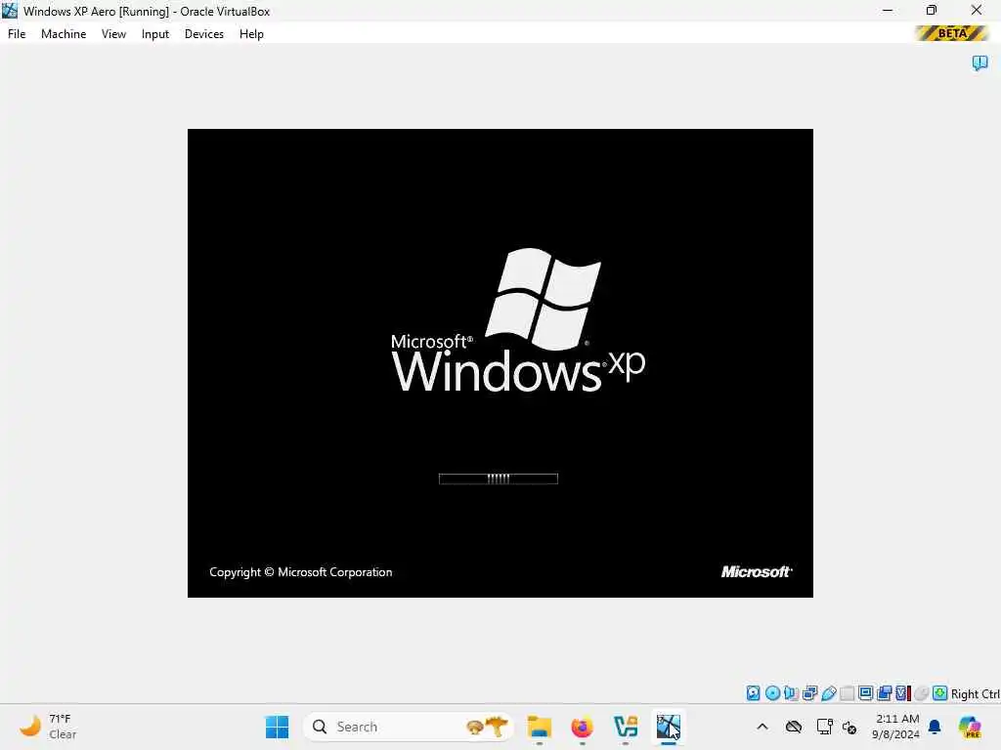The image size is (1001, 750).
Task: Open the weather widget showing 71°F Clear
Action: pos(48,727)
